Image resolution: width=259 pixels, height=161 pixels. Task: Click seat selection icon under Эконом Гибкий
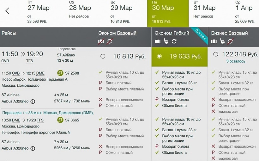[x=166, y=41]
